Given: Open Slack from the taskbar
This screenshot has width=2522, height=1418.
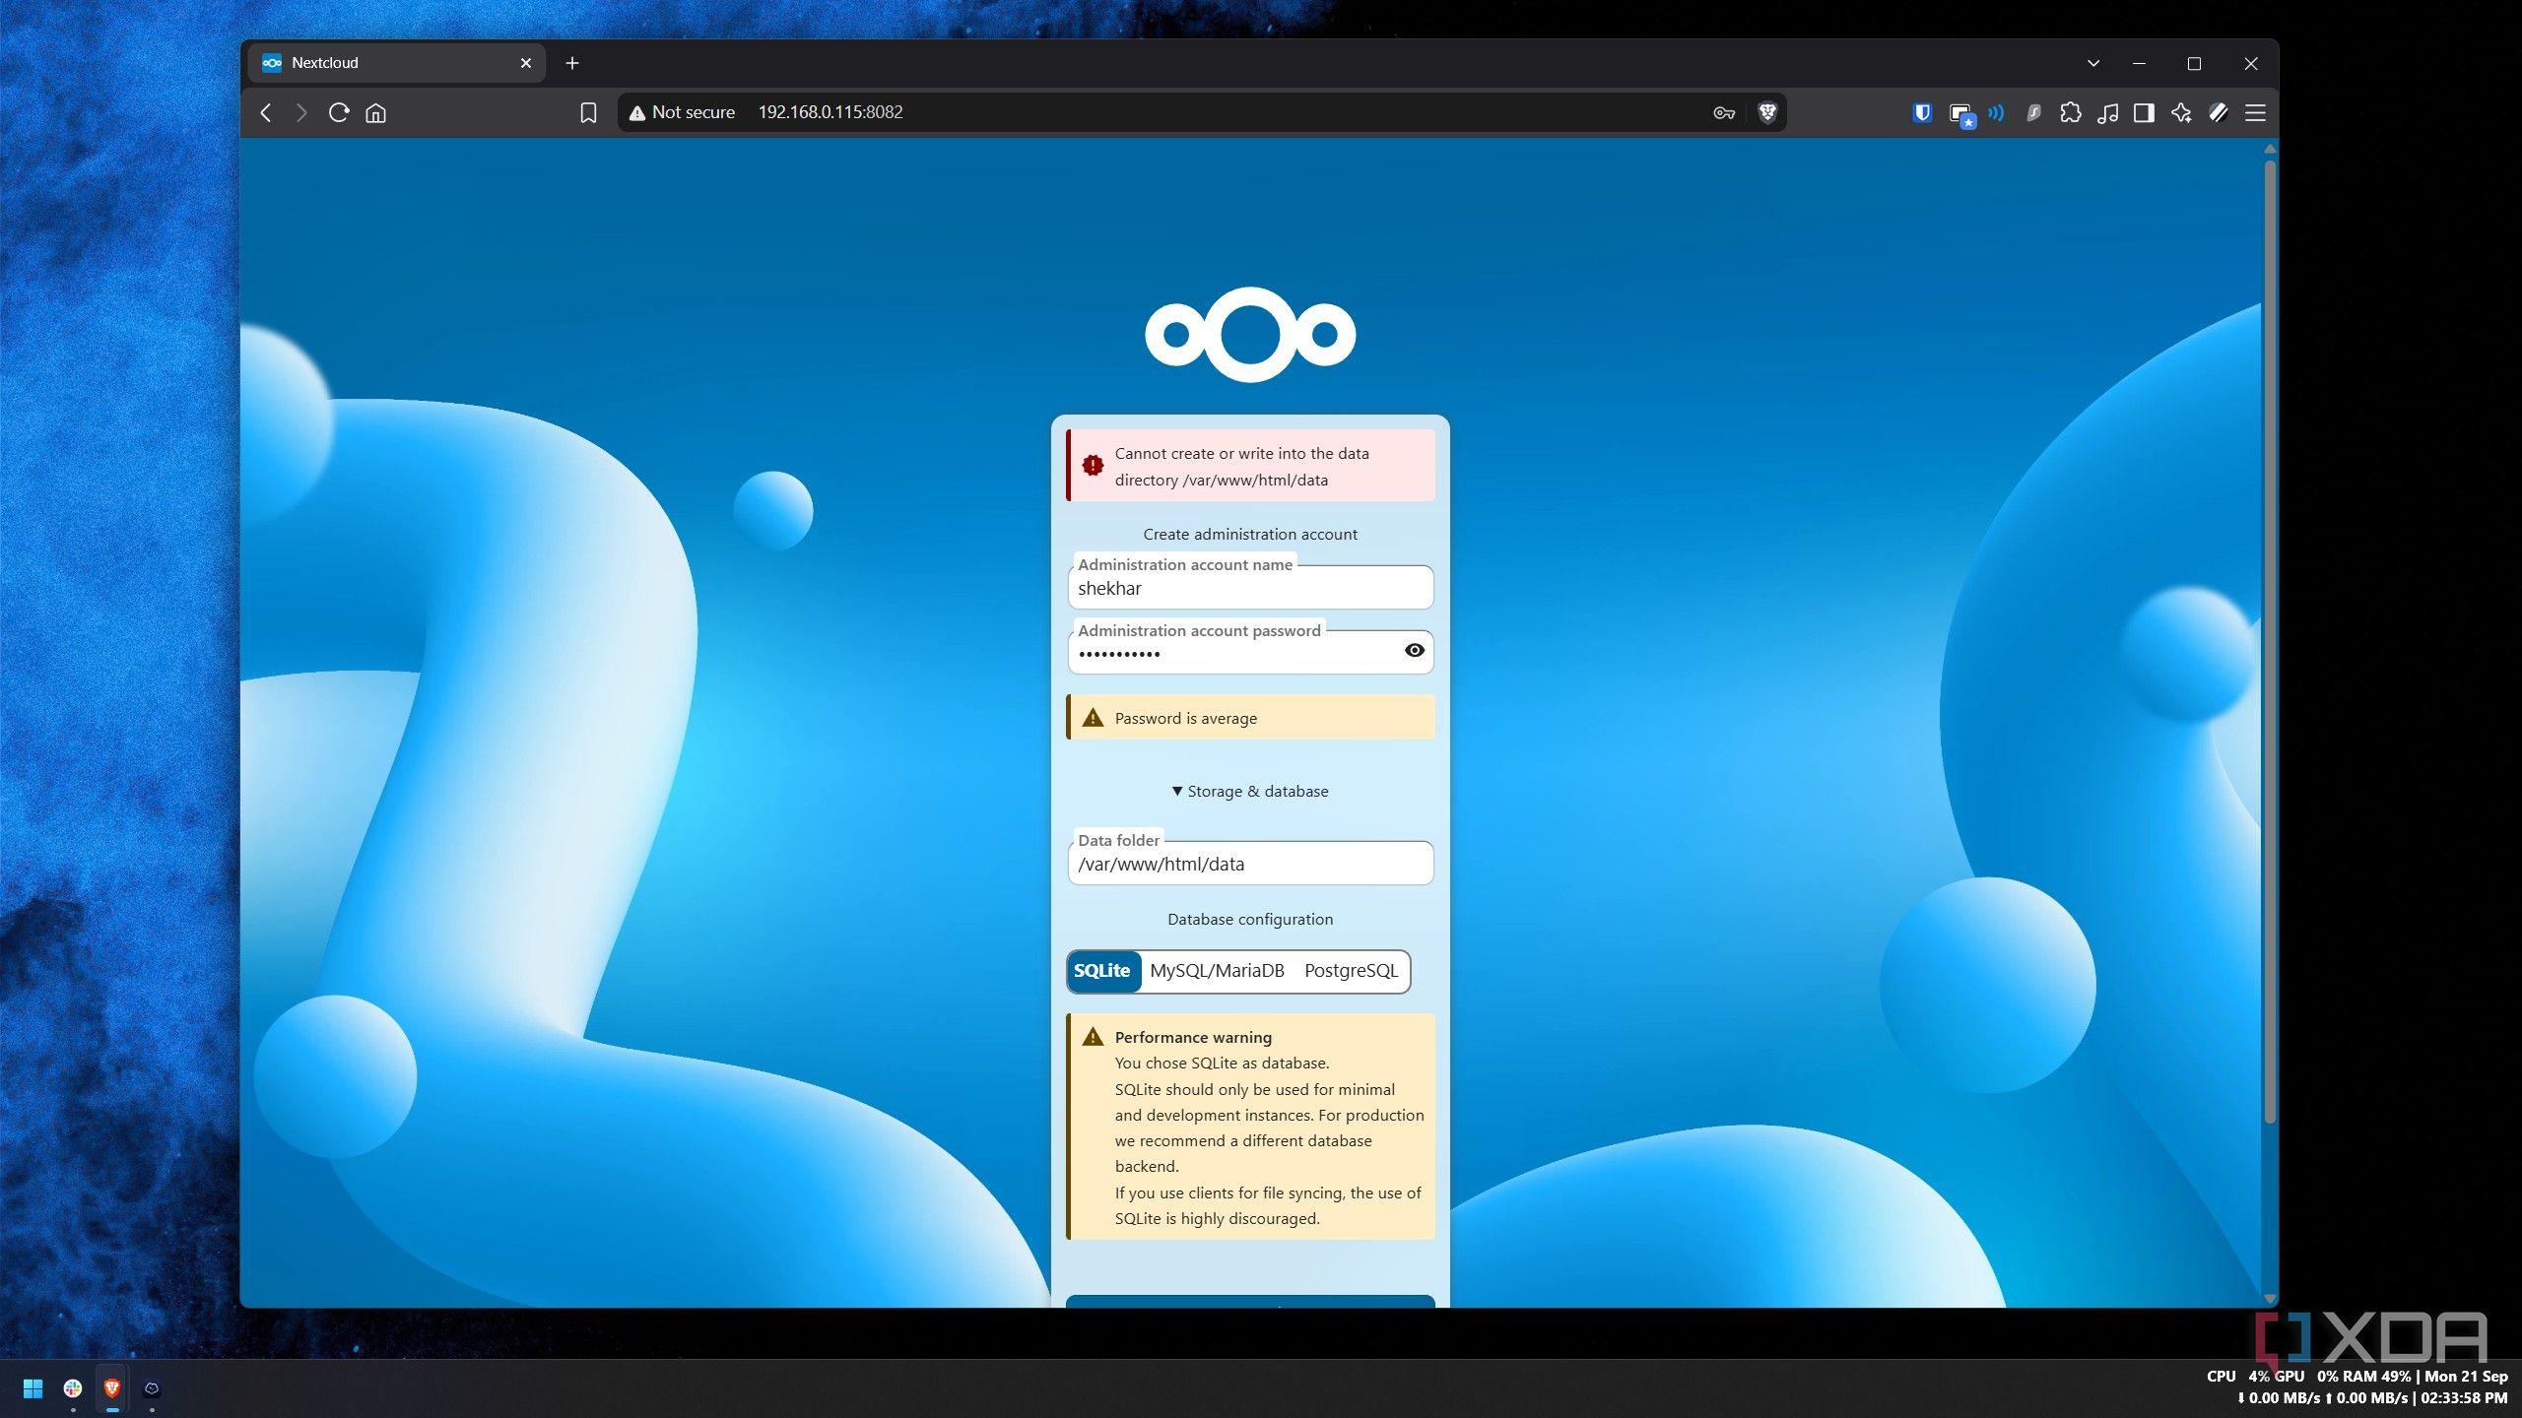Looking at the screenshot, I should click(x=73, y=1388).
